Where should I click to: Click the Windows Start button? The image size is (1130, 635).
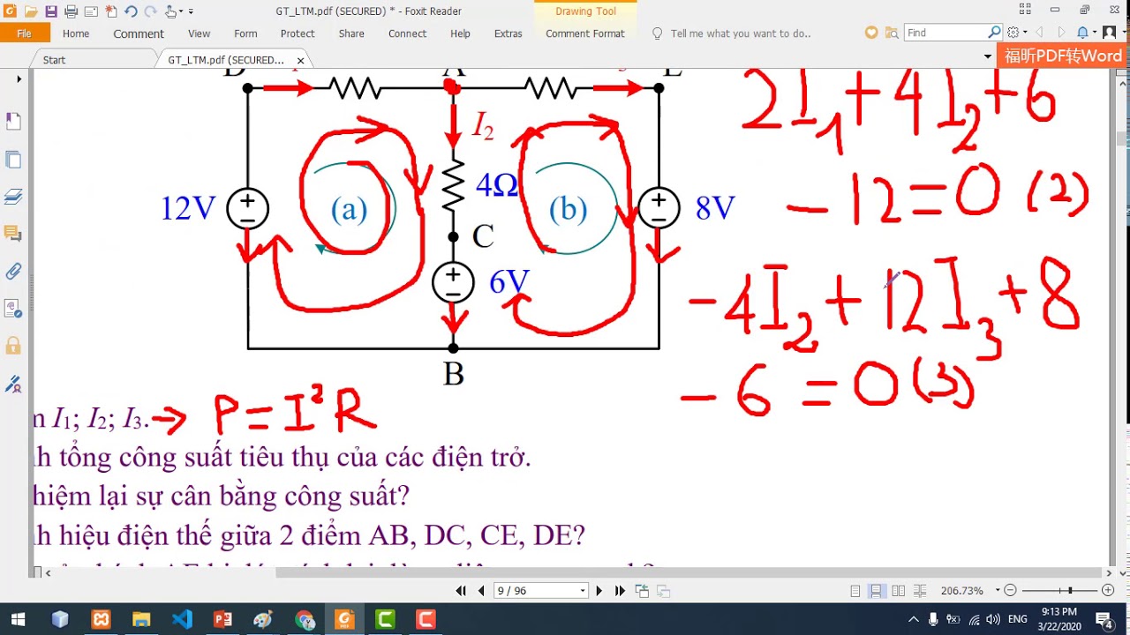point(18,619)
